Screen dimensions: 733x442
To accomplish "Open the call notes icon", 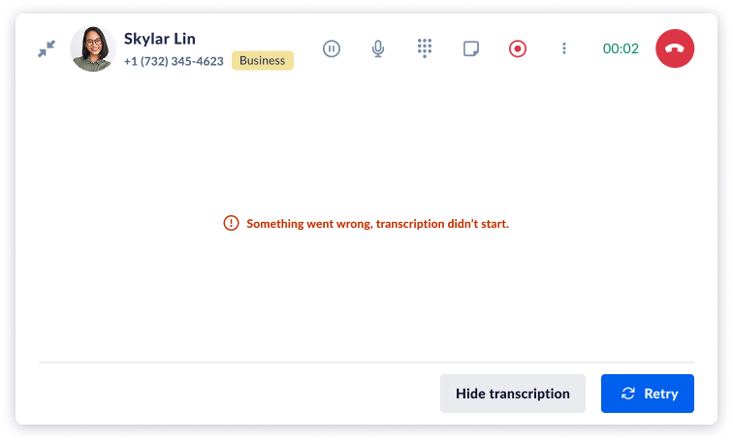I will (x=471, y=48).
